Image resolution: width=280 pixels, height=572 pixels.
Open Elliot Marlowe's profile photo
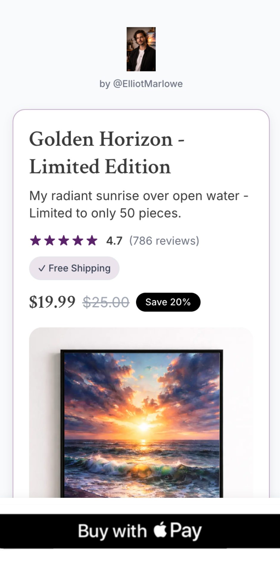click(x=141, y=49)
